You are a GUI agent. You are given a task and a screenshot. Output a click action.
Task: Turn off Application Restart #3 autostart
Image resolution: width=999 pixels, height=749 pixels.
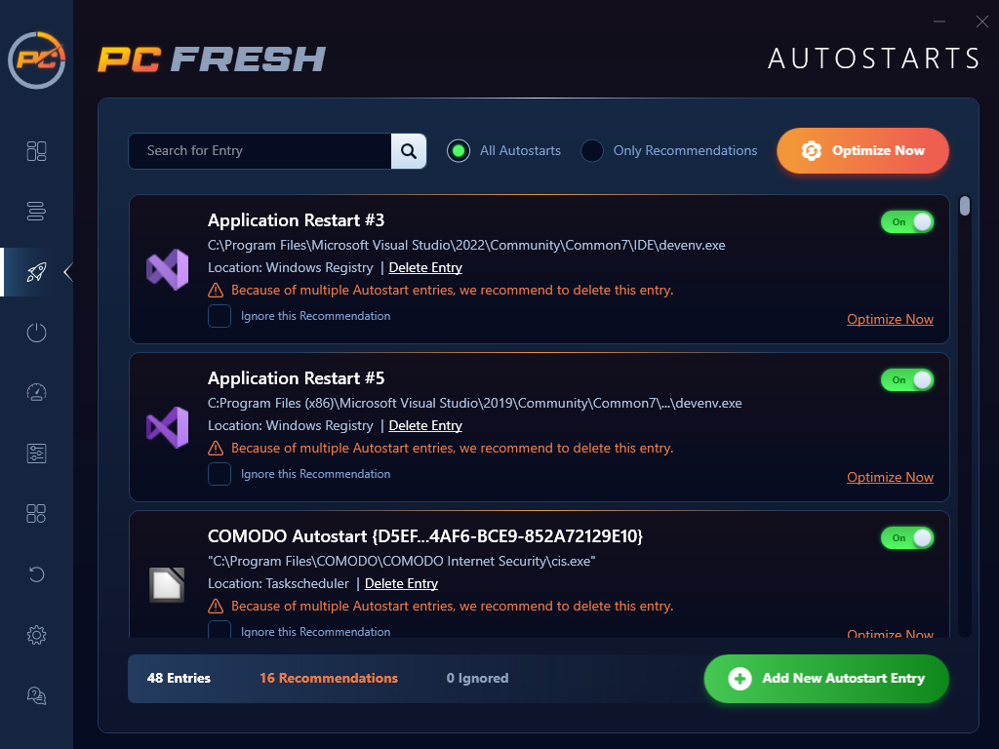(x=907, y=222)
